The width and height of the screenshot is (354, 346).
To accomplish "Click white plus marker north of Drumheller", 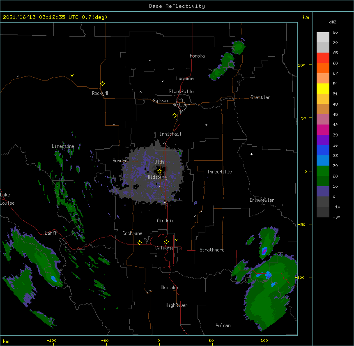I will click(x=251, y=154).
